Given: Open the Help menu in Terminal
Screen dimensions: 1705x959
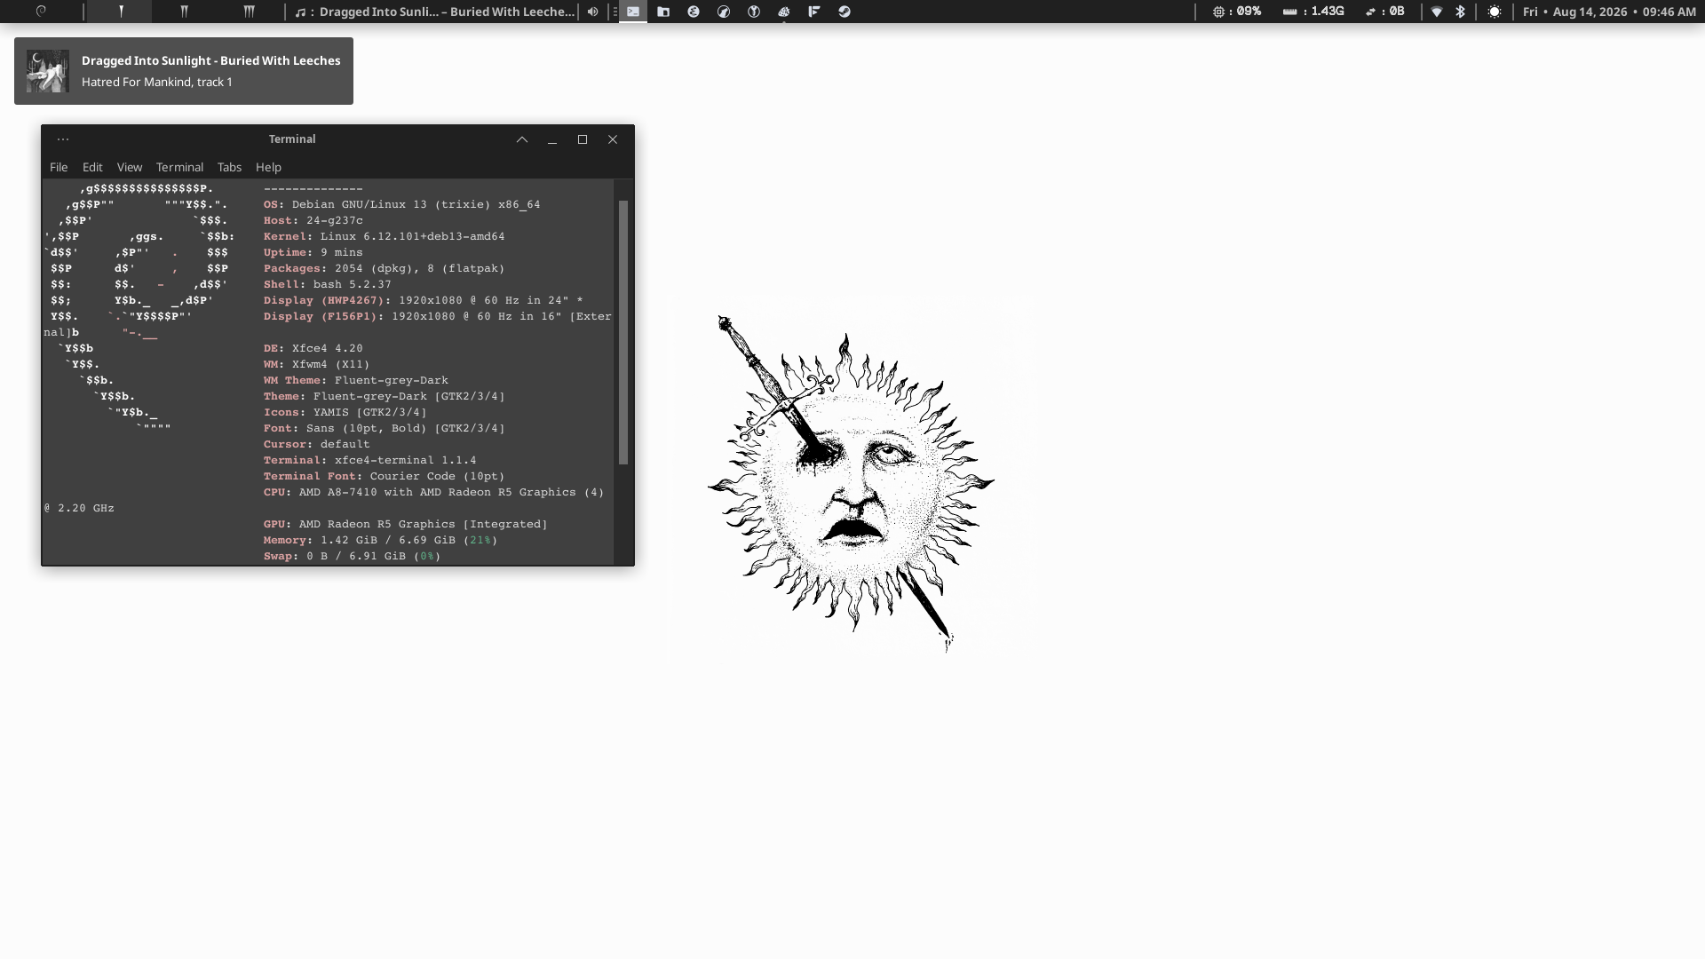Looking at the screenshot, I should click(268, 167).
